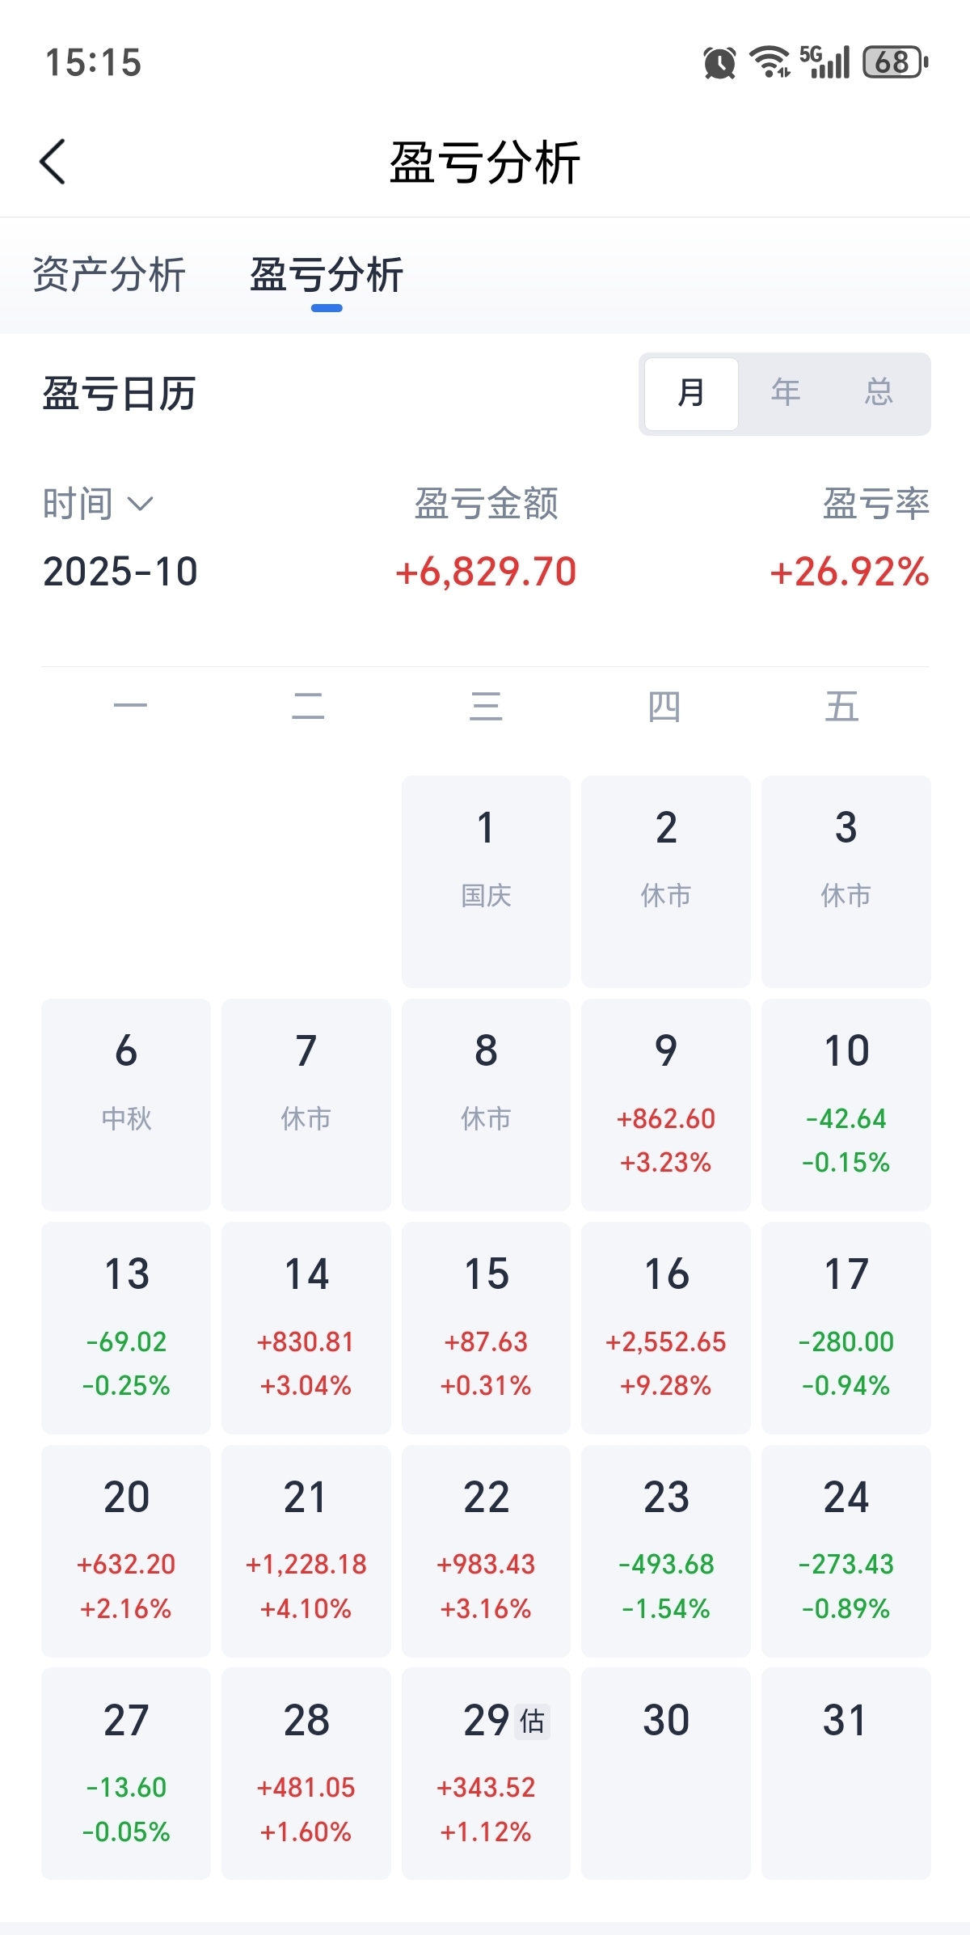Tap the battery level indicator
The height and width of the screenshot is (1935, 970).
click(895, 62)
